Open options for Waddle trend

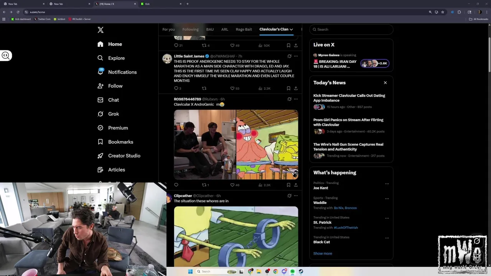387,199
